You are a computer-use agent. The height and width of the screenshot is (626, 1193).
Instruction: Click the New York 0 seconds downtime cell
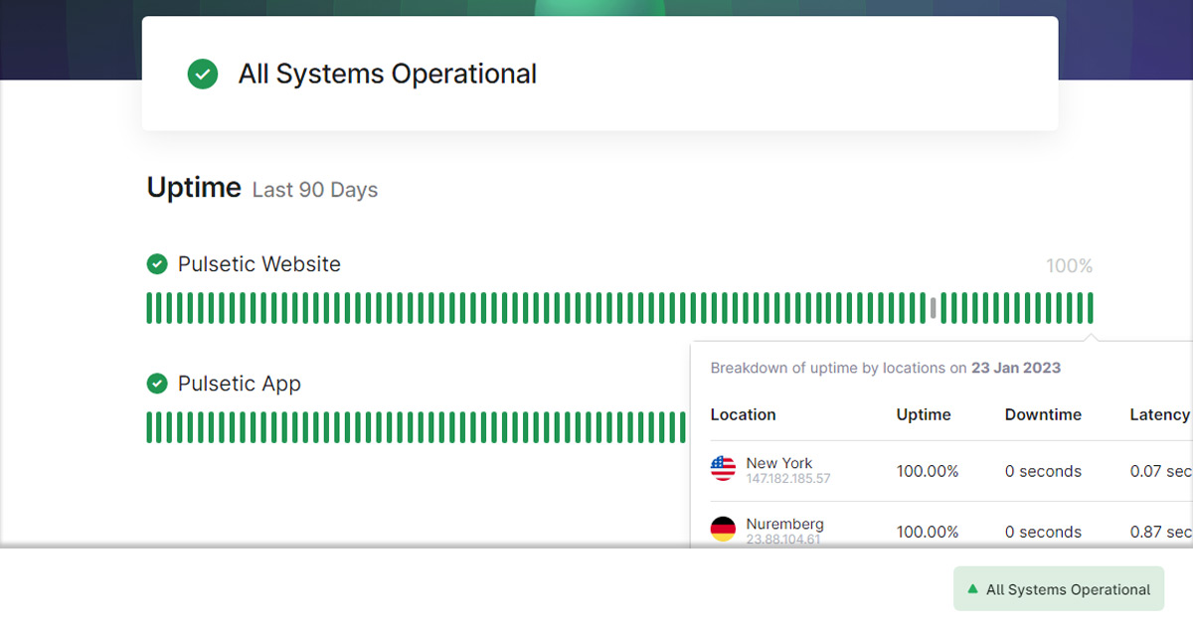click(x=1043, y=471)
